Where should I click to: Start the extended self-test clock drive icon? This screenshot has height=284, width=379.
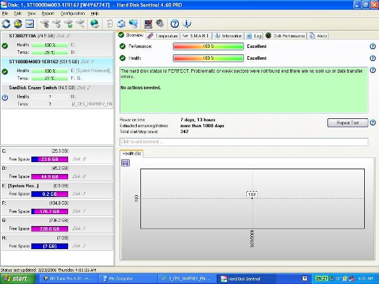coord(57,24)
